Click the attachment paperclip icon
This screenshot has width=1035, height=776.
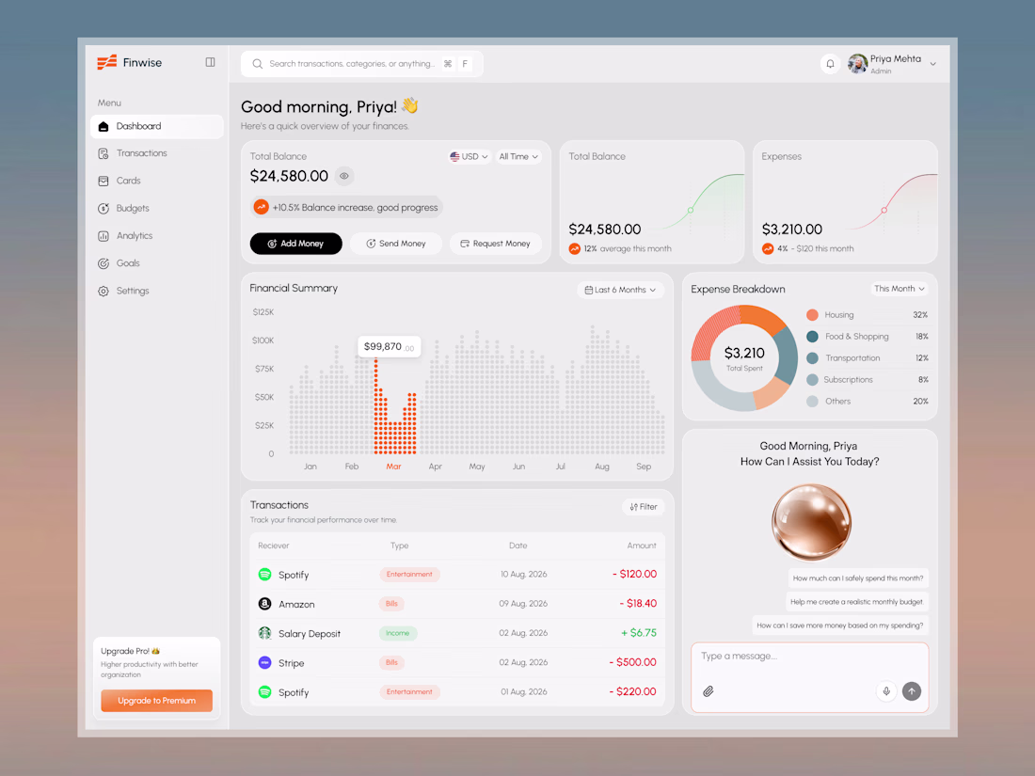tap(709, 691)
